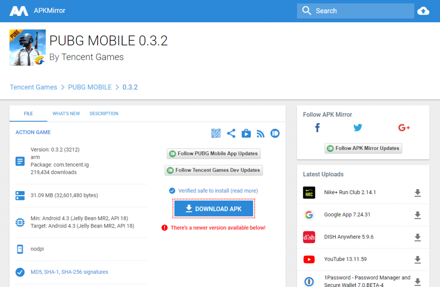Select Version: 0.3.2 (3212) text
The image size is (440, 287).
[55, 149]
